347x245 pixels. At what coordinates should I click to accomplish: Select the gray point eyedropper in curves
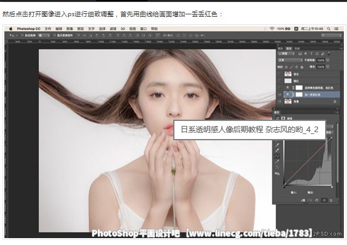coord(278,145)
